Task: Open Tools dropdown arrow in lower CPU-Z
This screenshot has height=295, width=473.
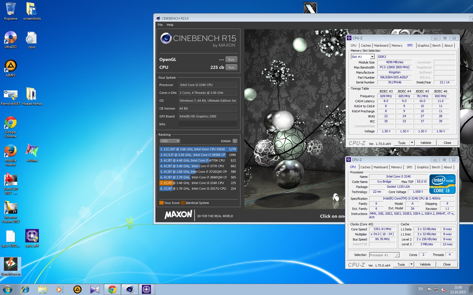Action: [x=411, y=264]
